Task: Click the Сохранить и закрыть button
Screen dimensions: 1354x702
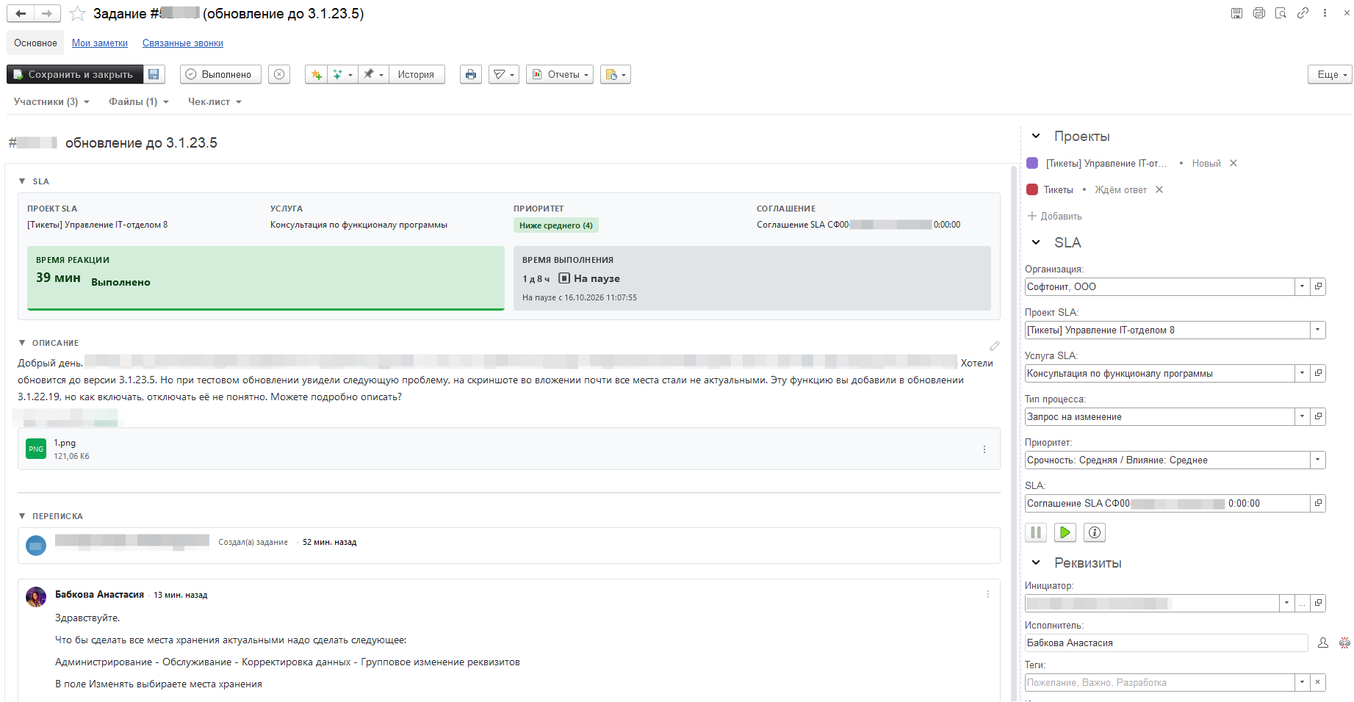Action: (75, 74)
